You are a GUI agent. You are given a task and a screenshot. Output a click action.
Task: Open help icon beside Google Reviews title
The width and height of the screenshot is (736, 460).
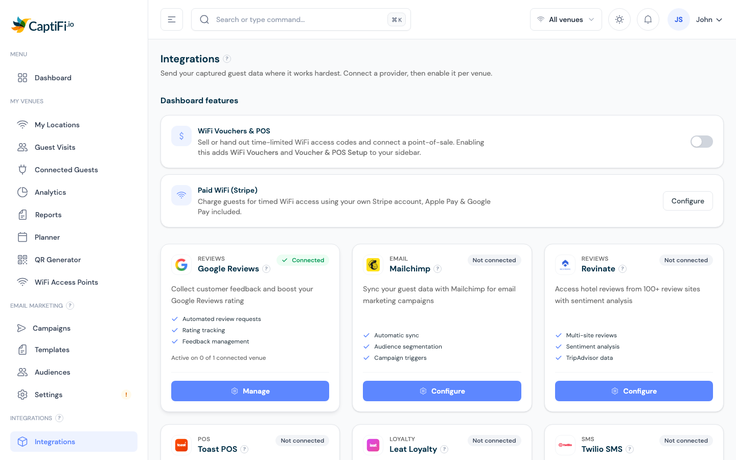pos(266,269)
